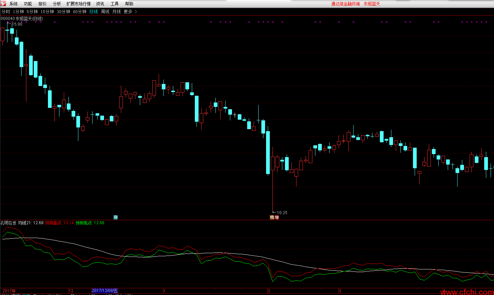The image size is (494, 295).
Task: Open the 资讯 menu
Action: (x=100, y=4)
